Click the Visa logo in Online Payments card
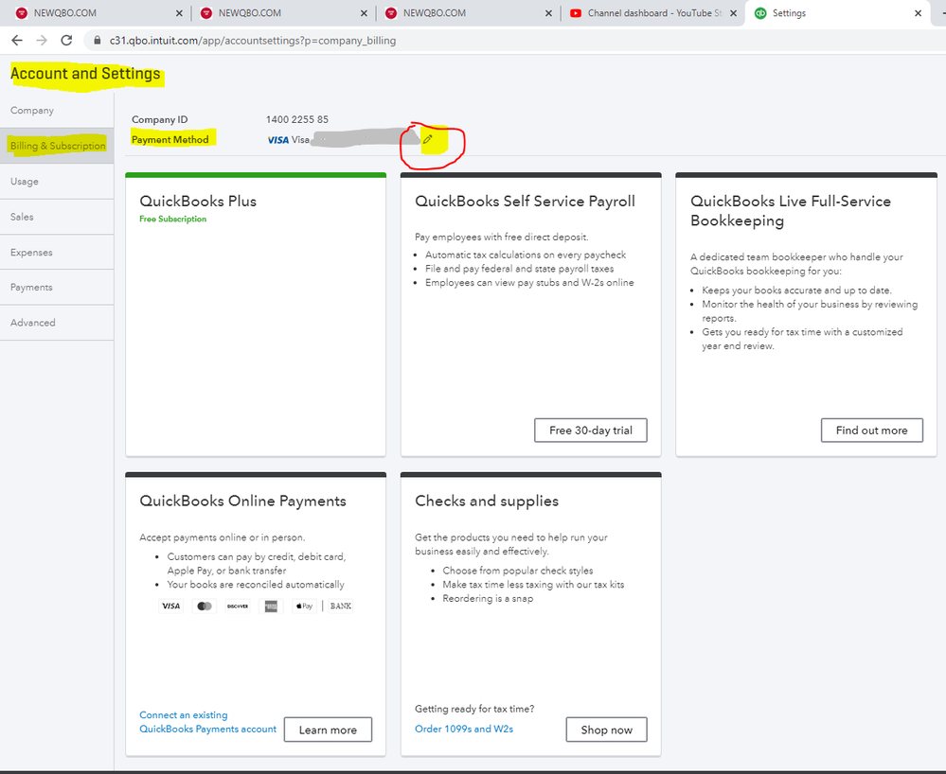 click(x=170, y=606)
